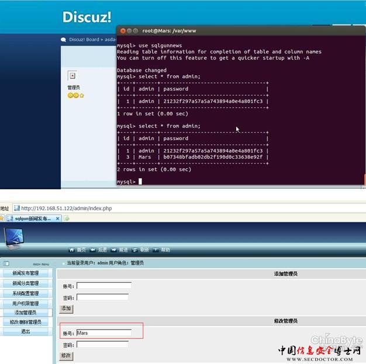Switch to the sqlgun新闻发布 browser tab
The height and width of the screenshot is (364, 366).
pyautogui.click(x=33, y=219)
